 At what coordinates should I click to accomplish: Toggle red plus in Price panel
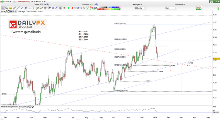coord(13,12)
